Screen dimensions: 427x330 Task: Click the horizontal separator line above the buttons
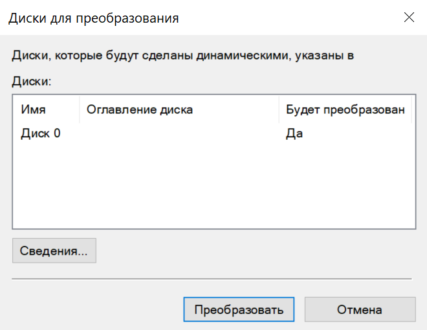point(212,278)
